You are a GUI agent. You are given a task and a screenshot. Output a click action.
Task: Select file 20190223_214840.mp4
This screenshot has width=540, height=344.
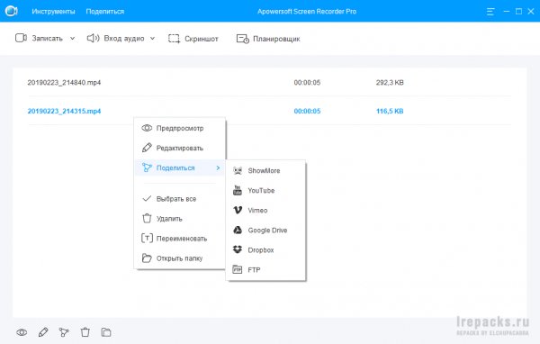(64, 82)
